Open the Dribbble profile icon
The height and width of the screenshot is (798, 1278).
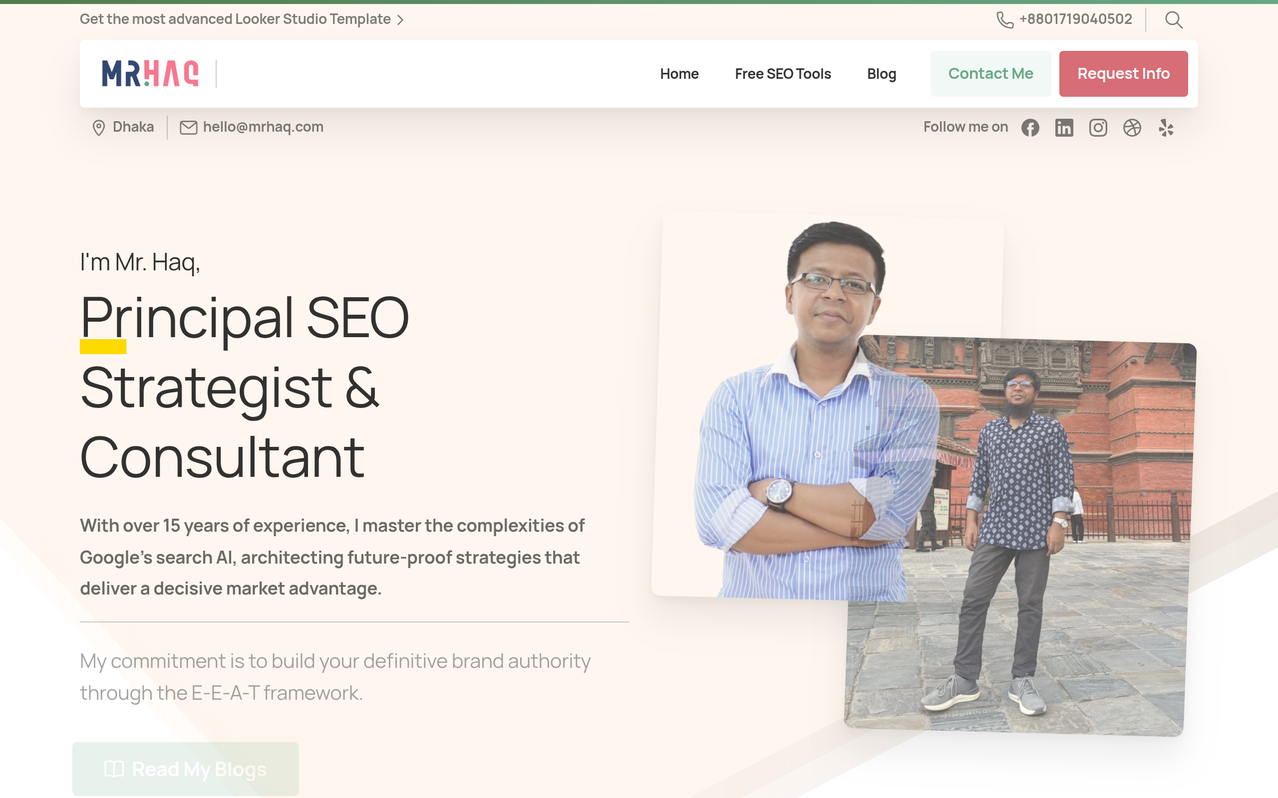tap(1132, 128)
